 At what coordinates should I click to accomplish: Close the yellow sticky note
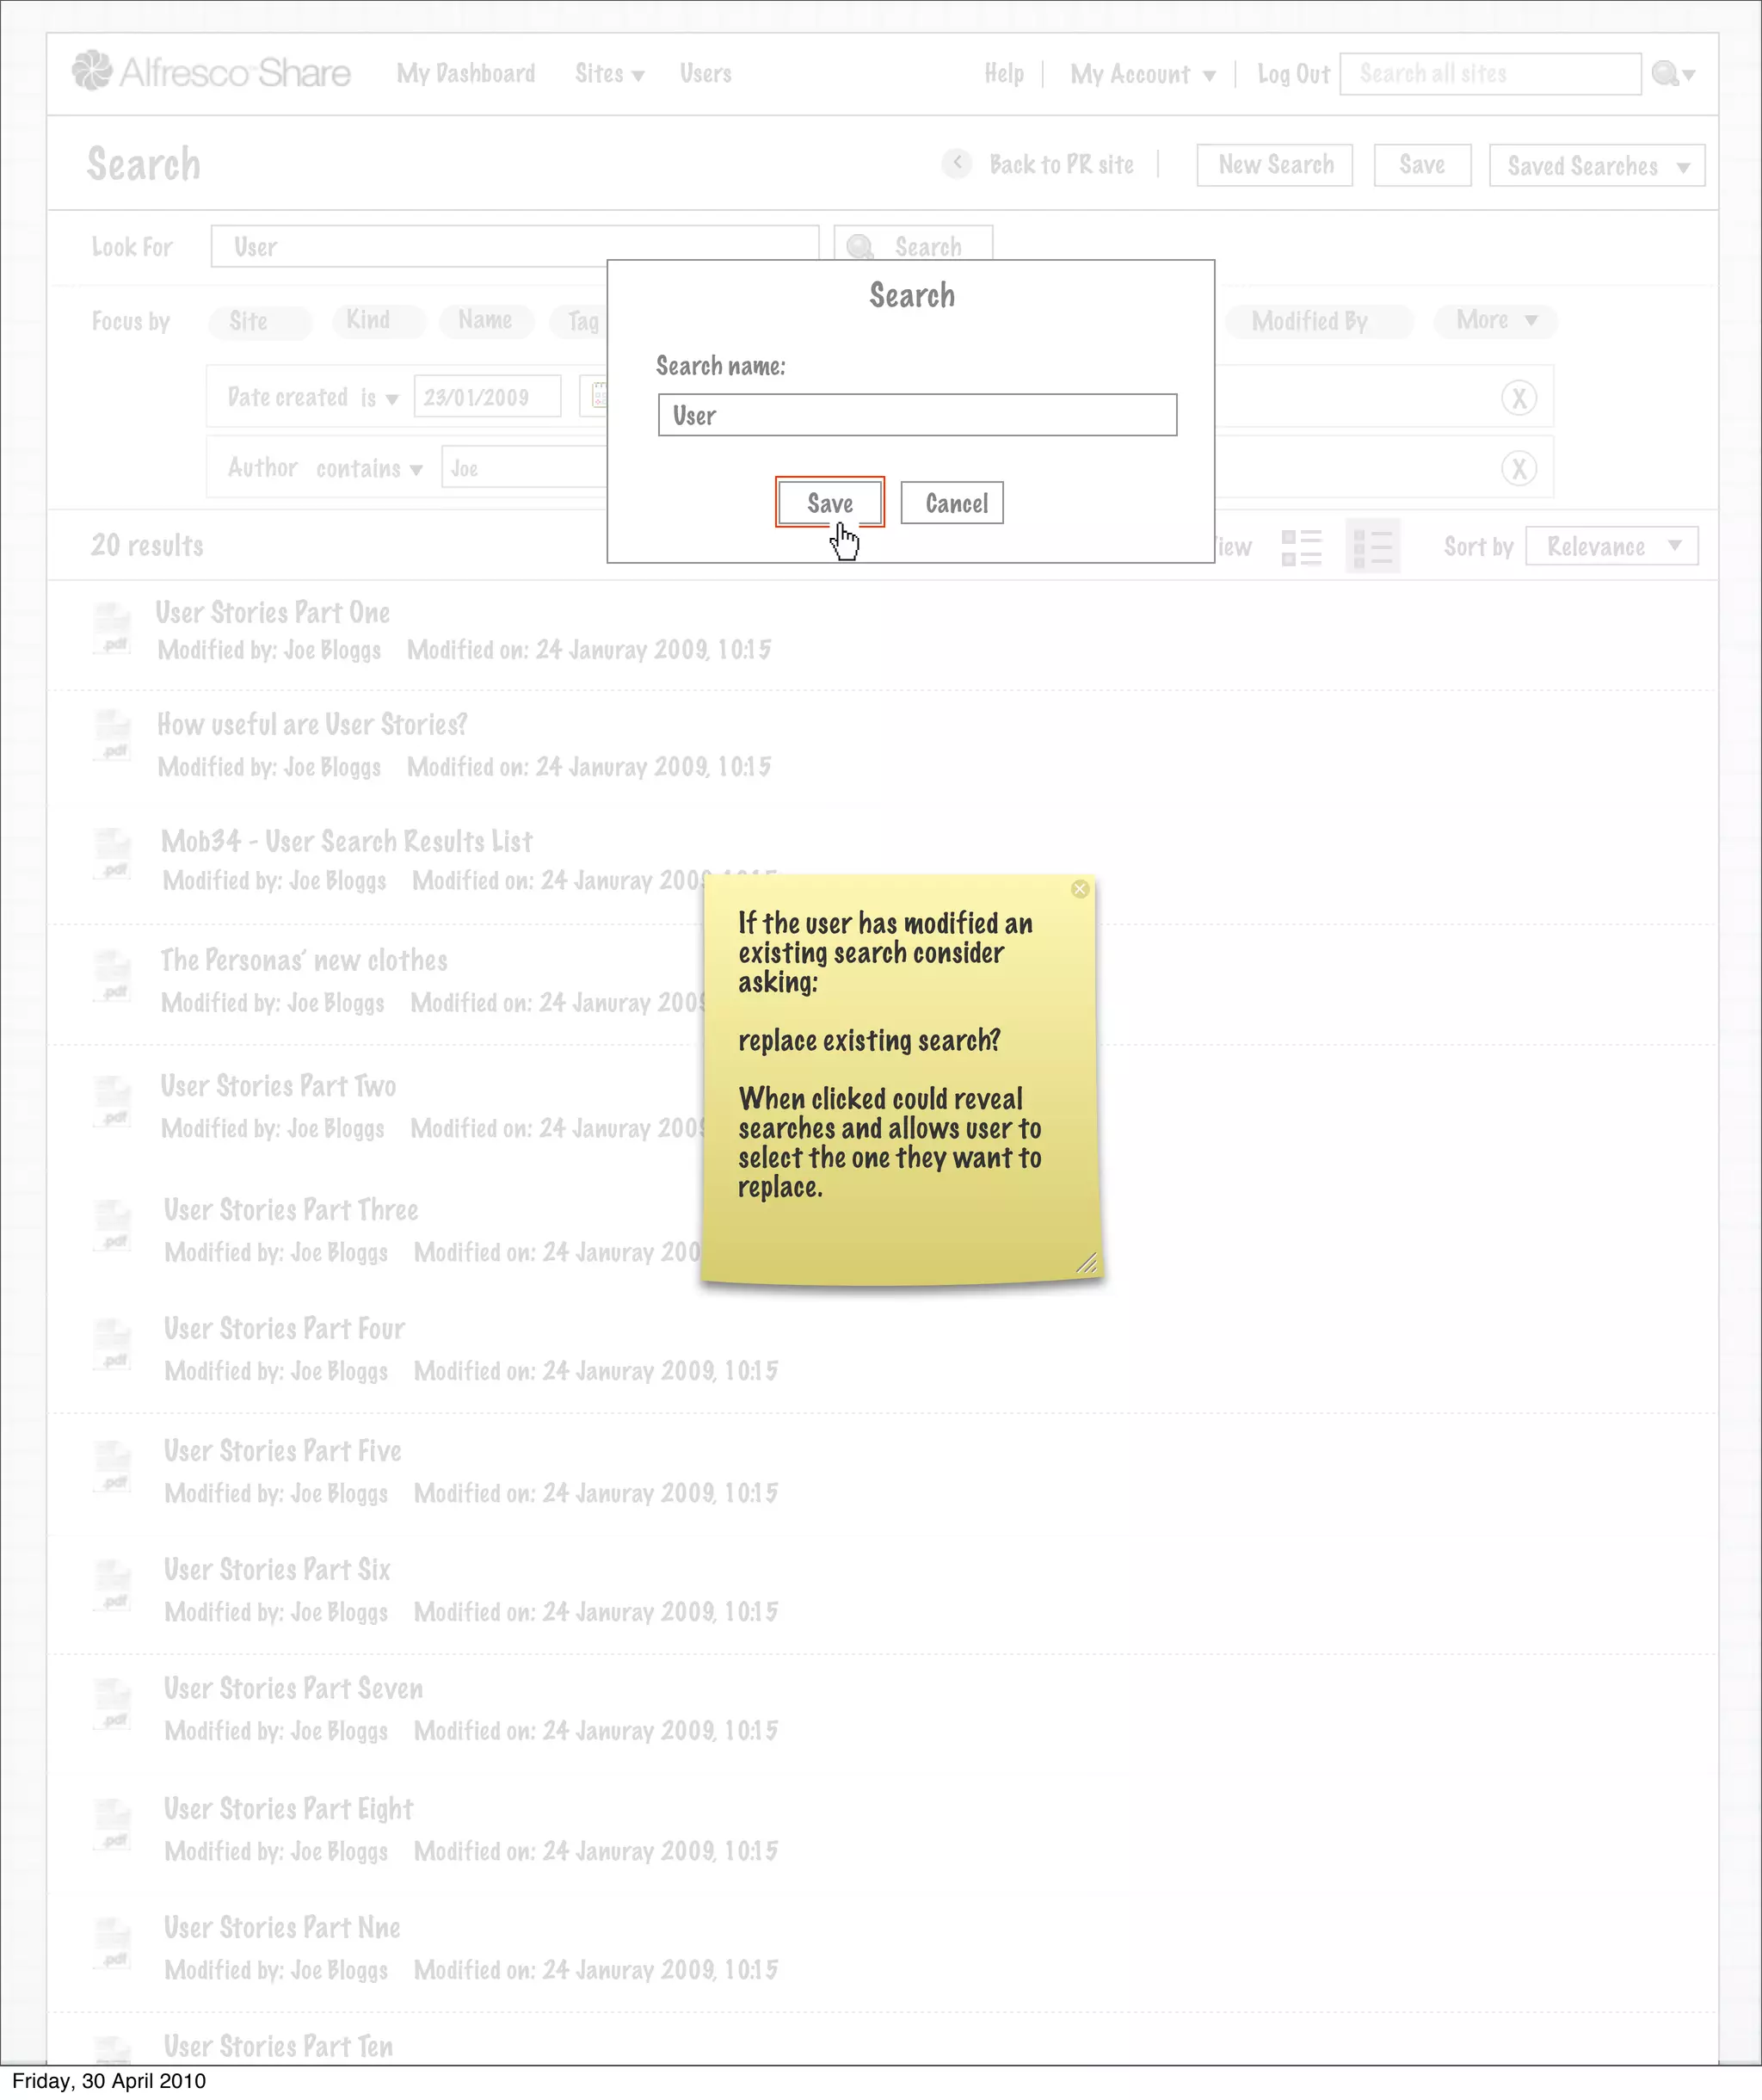(1080, 889)
